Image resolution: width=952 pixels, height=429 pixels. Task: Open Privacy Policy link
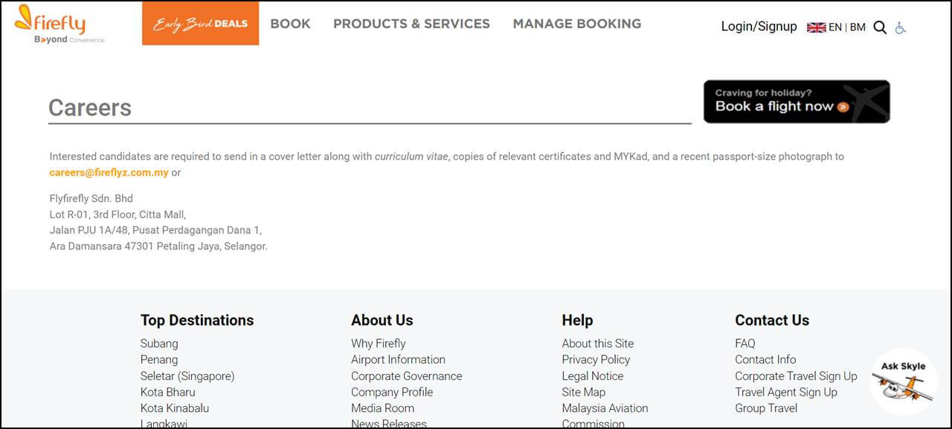(x=596, y=359)
